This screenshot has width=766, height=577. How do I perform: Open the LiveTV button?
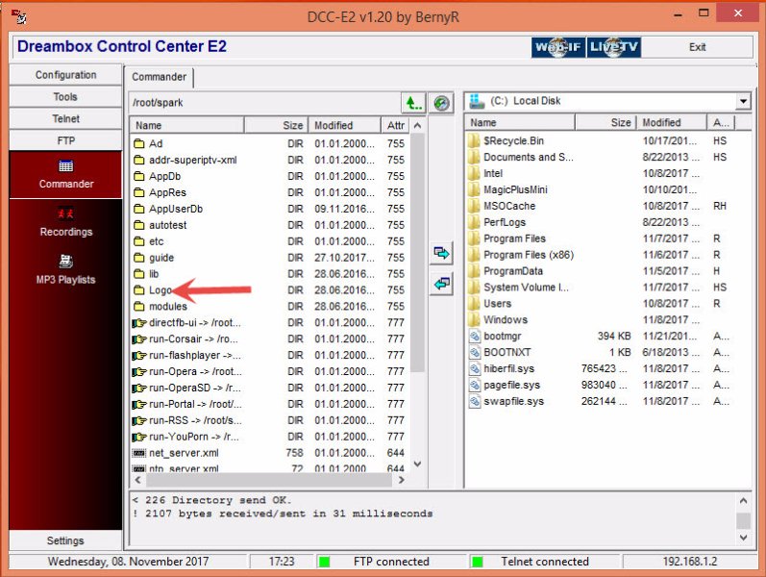coord(613,47)
